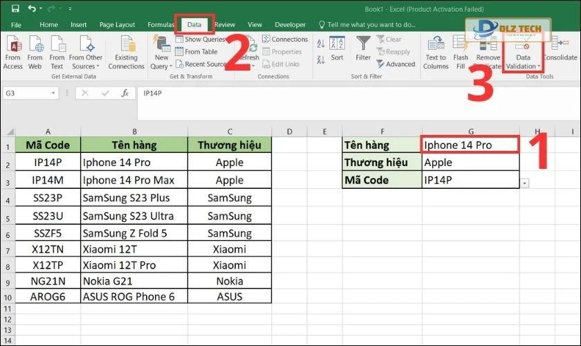
Task: Switch to the Data ribbon tab
Action: tap(194, 25)
